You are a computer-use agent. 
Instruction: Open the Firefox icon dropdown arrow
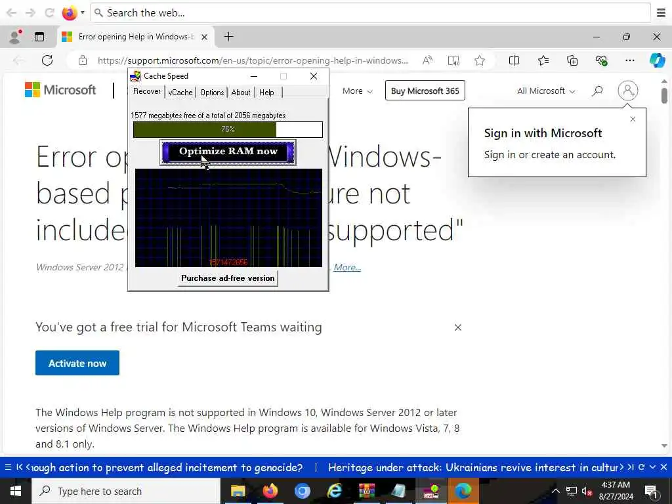pyautogui.click(x=82, y=13)
